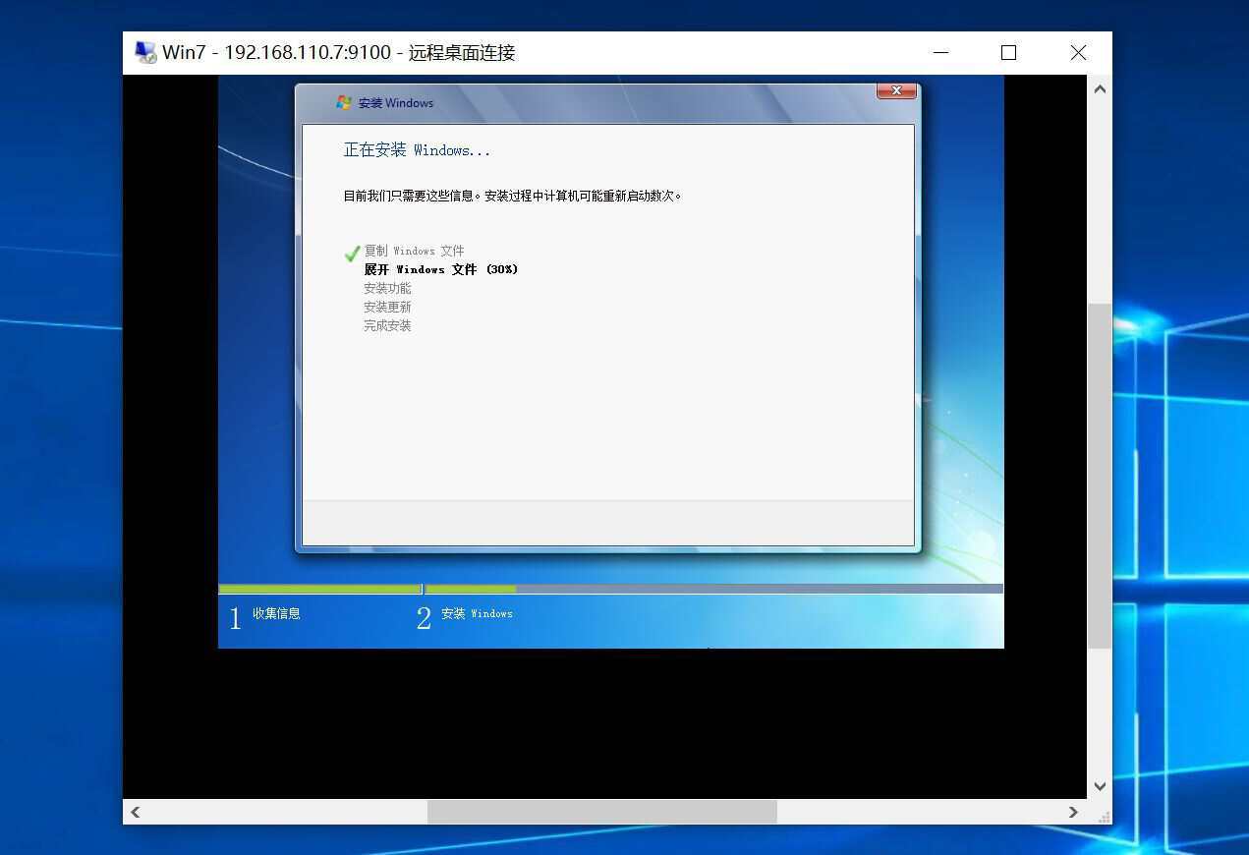Click the 正在安装 Windows... heading
Image resolution: width=1249 pixels, height=855 pixels.
[417, 150]
